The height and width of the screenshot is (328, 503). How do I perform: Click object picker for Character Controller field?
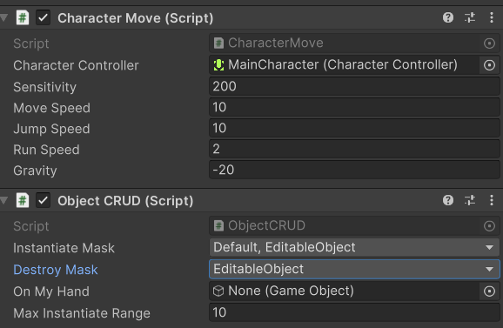(489, 65)
